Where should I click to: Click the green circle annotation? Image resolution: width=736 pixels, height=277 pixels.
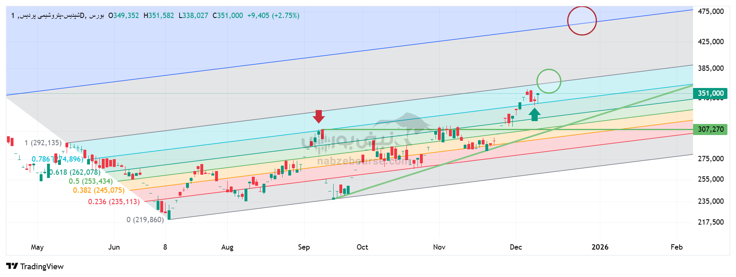tap(549, 81)
